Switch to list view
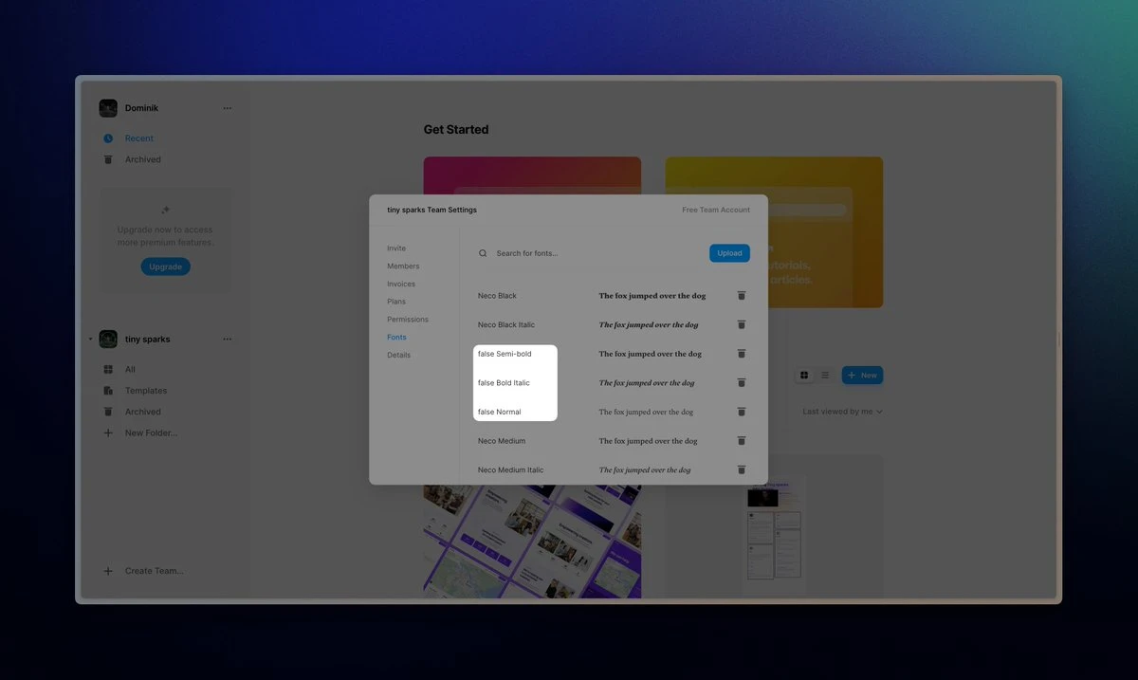Image resolution: width=1138 pixels, height=680 pixels. [x=825, y=376]
